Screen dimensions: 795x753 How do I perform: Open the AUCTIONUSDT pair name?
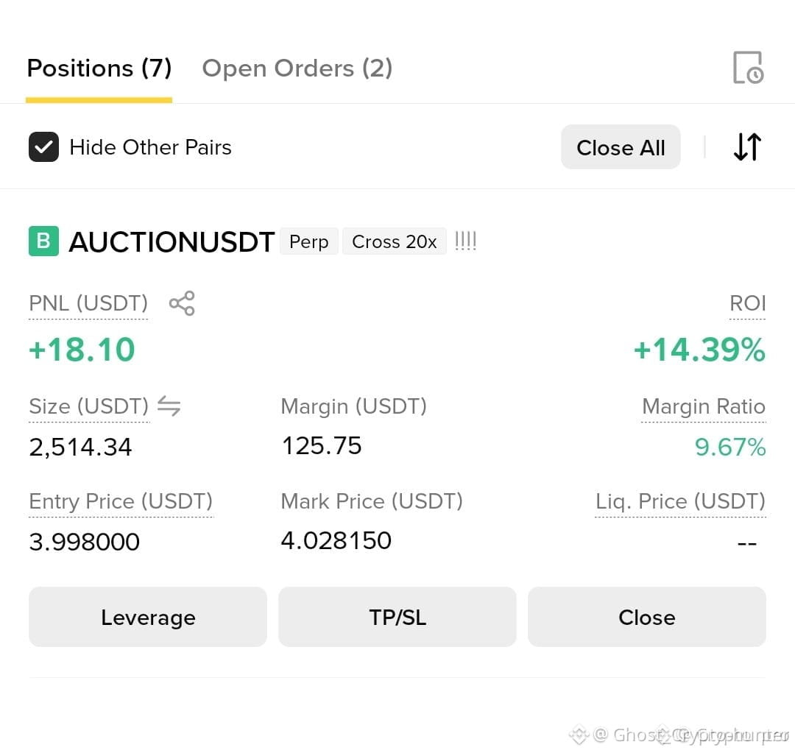(172, 241)
